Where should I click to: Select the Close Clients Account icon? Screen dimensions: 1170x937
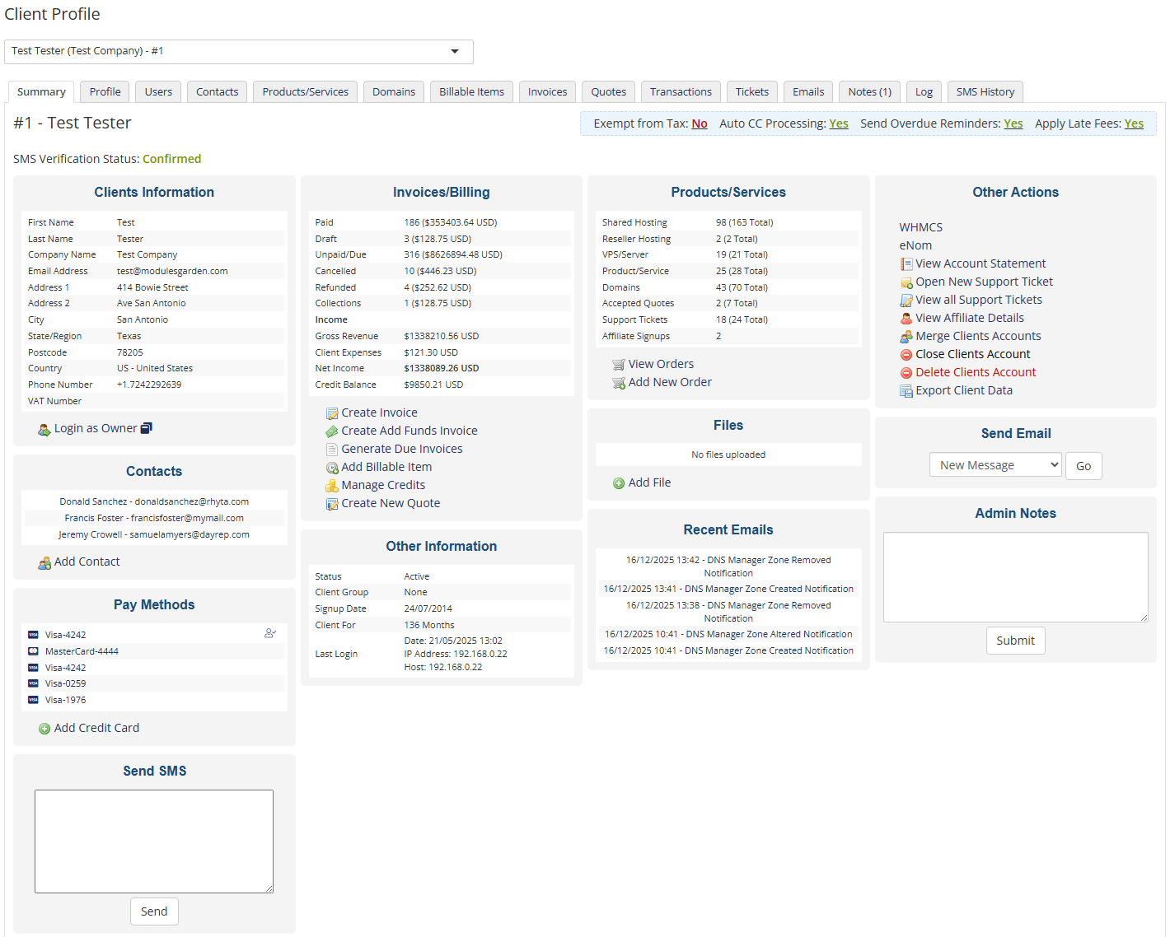906,354
